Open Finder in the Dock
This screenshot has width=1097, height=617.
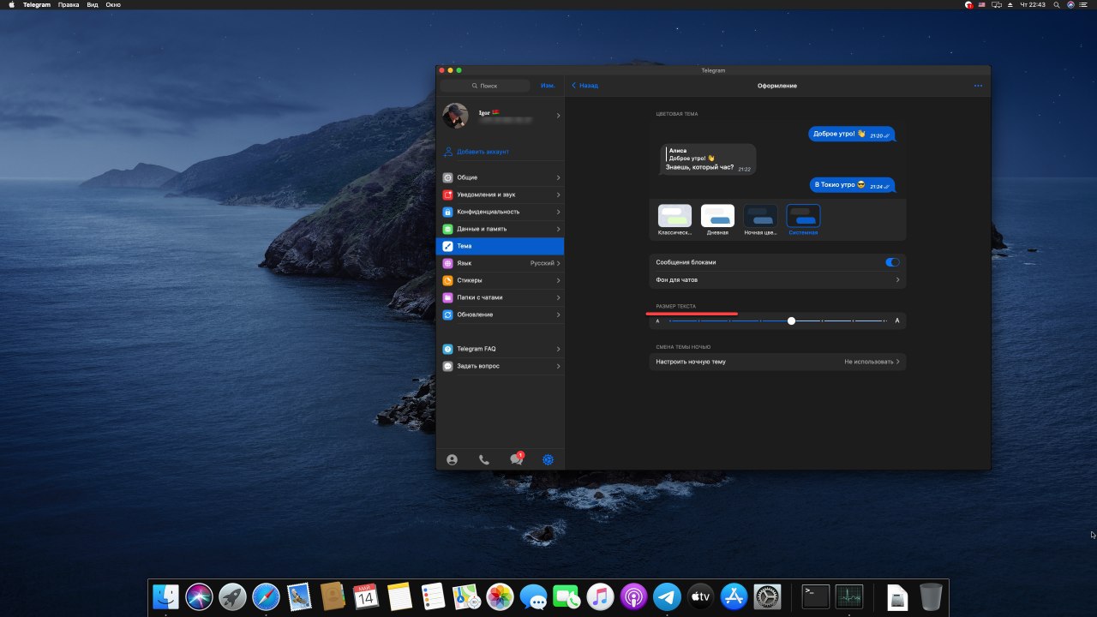click(x=165, y=596)
